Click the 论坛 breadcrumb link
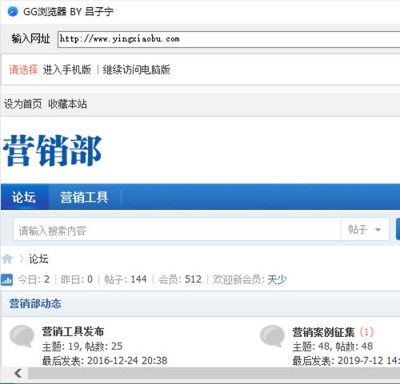This screenshot has width=400, height=384. coord(38,259)
